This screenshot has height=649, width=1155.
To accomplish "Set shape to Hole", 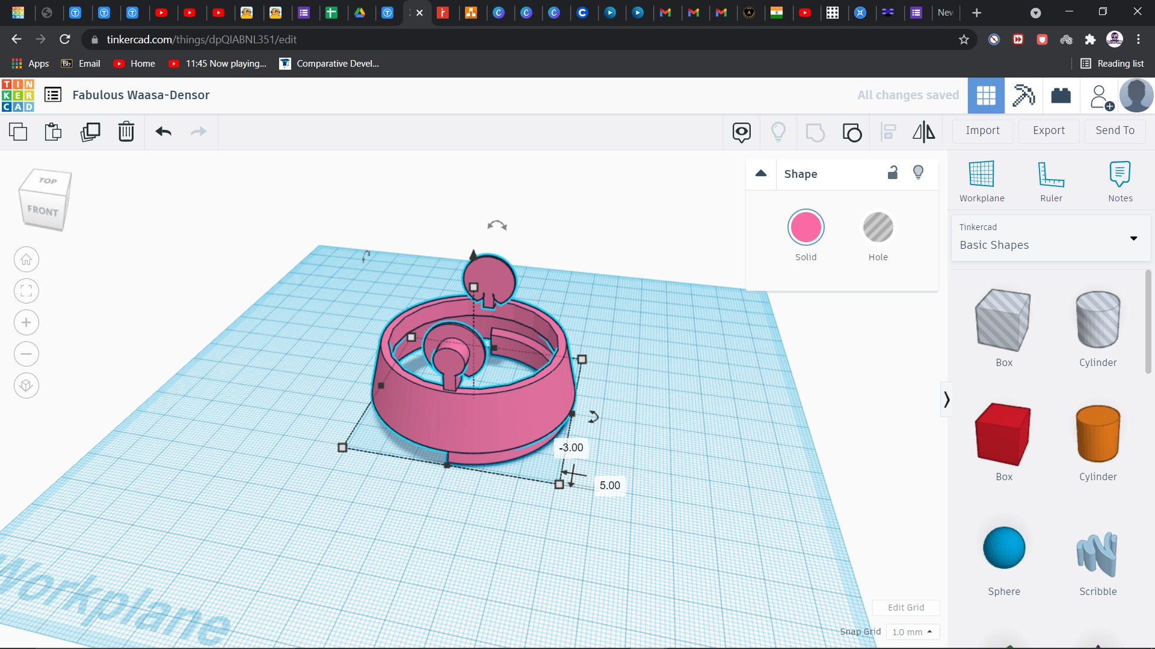I will tap(878, 228).
